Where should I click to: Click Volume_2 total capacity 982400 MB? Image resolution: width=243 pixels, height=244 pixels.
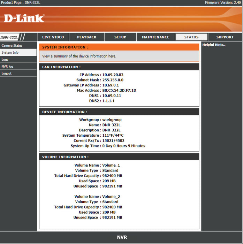tap(112, 207)
